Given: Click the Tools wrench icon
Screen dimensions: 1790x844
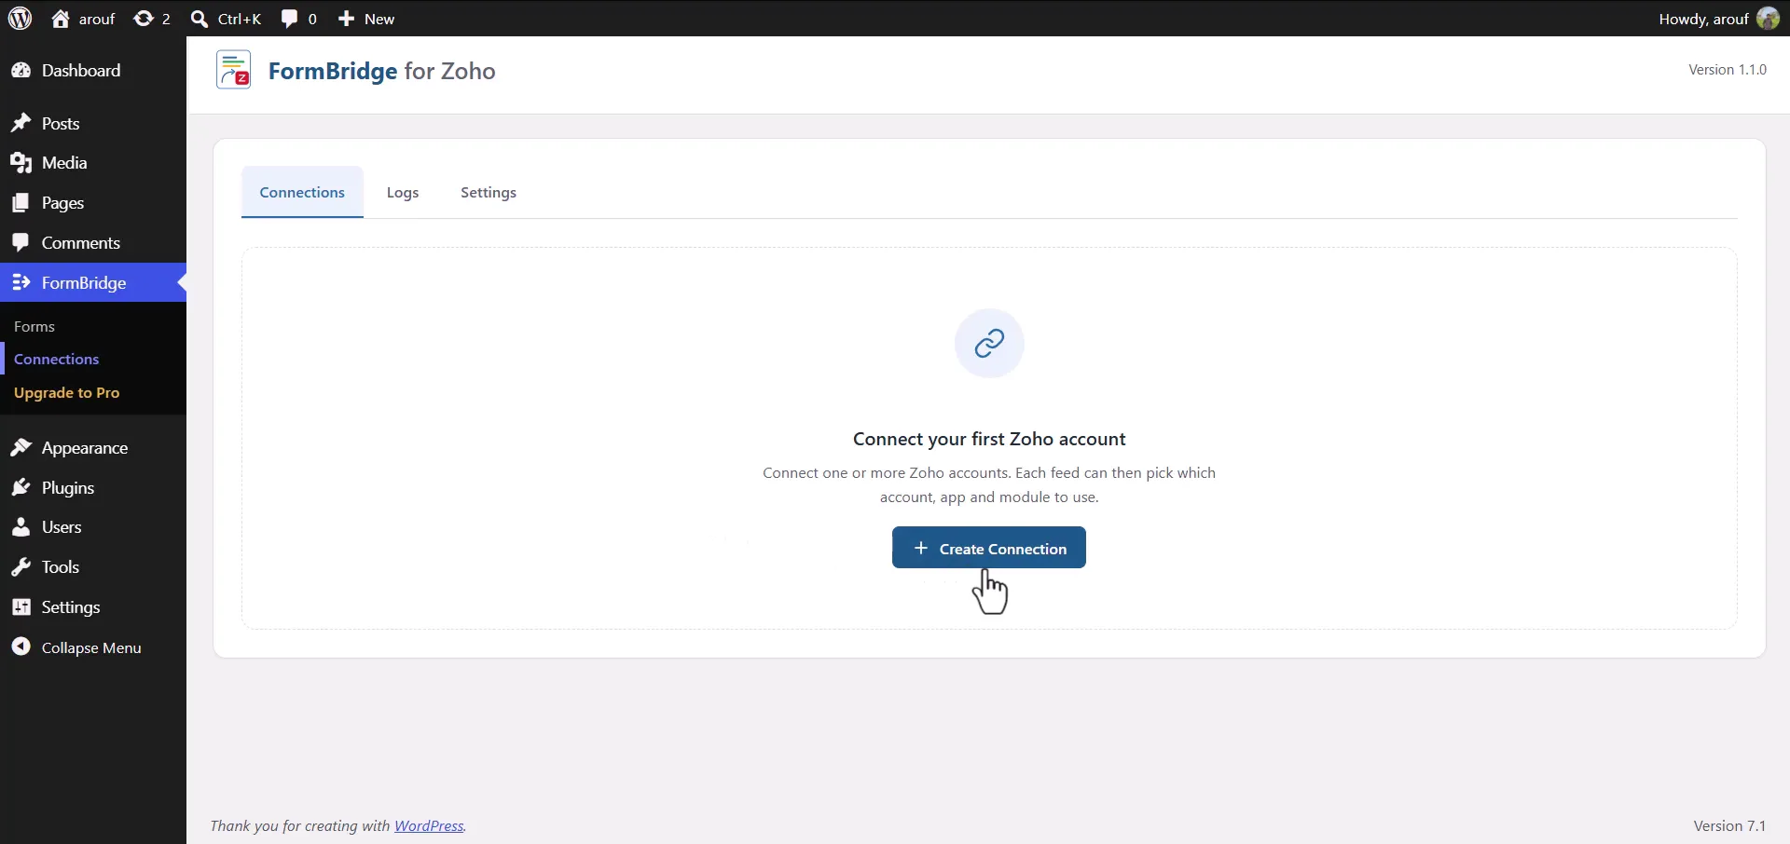Looking at the screenshot, I should (21, 567).
